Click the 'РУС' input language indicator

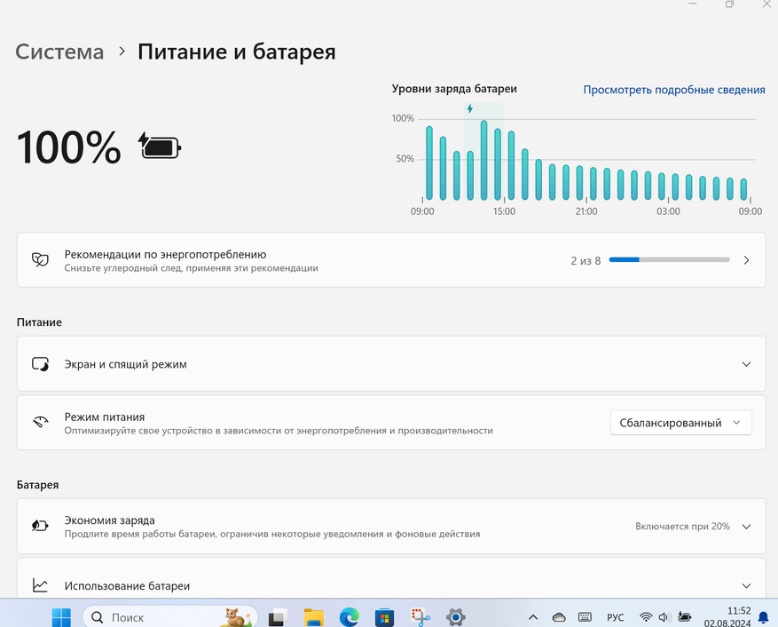(x=615, y=617)
